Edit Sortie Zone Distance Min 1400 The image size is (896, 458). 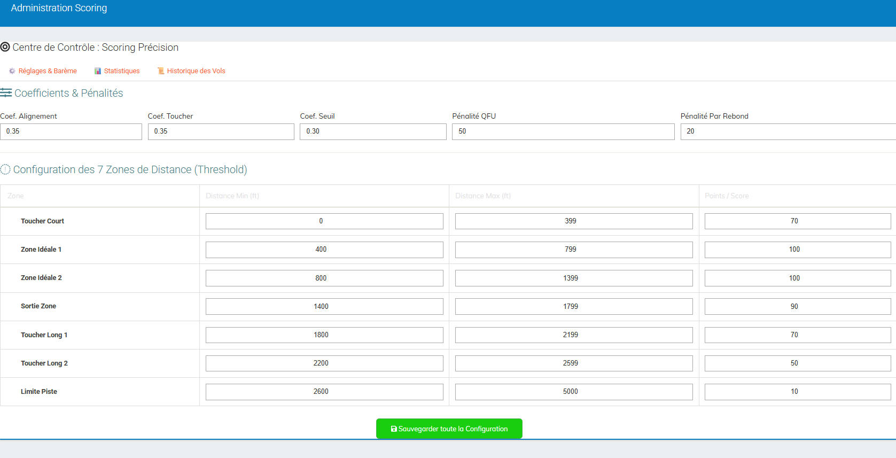click(324, 306)
